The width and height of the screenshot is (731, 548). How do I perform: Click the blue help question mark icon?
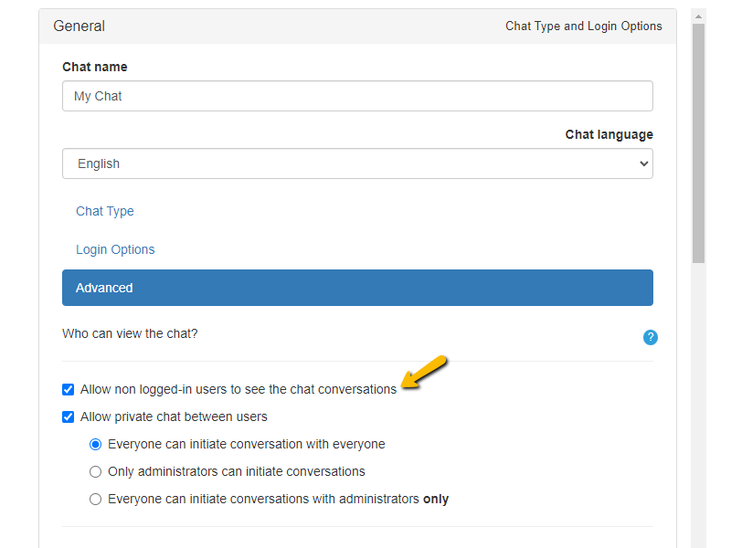tap(650, 337)
